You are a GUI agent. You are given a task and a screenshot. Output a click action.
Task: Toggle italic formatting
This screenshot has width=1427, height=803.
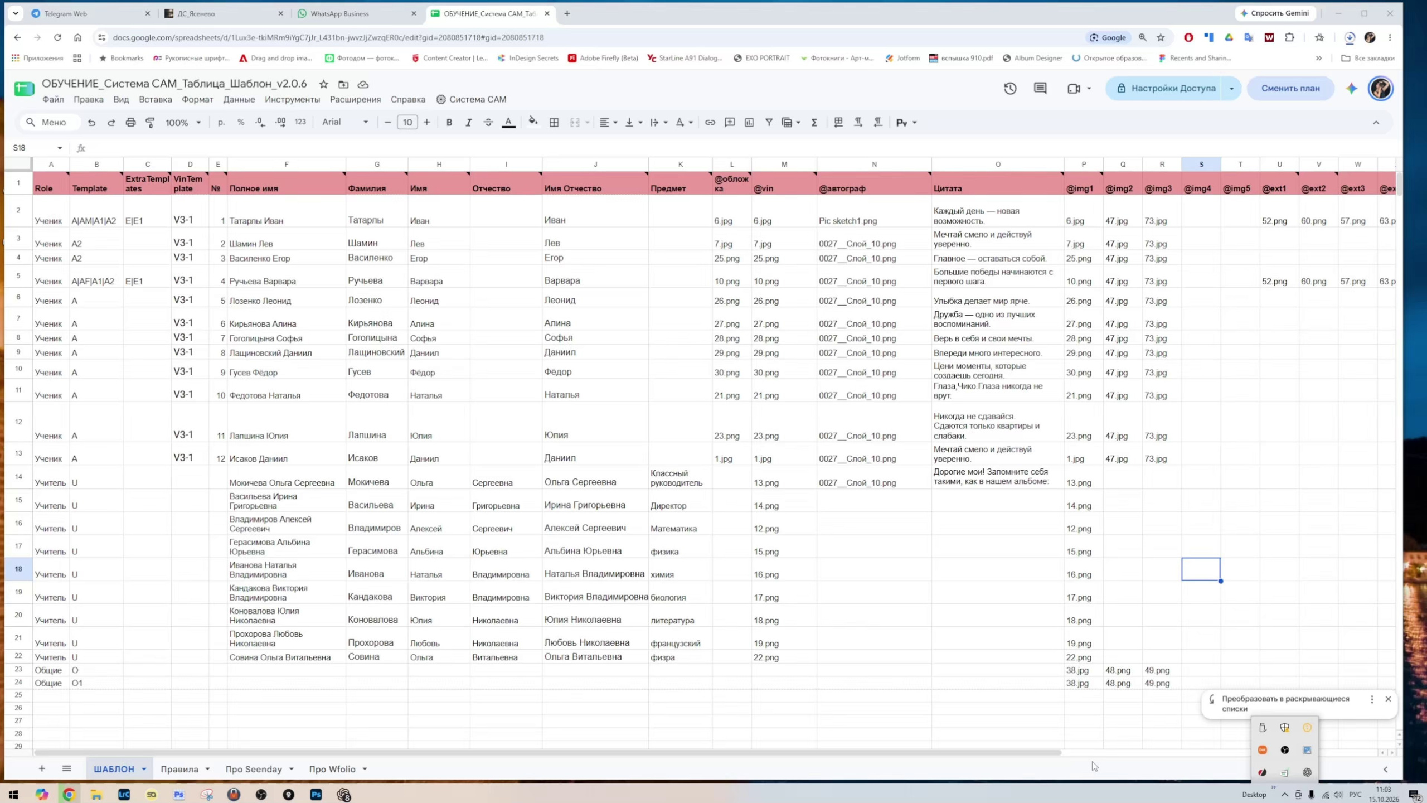468,122
